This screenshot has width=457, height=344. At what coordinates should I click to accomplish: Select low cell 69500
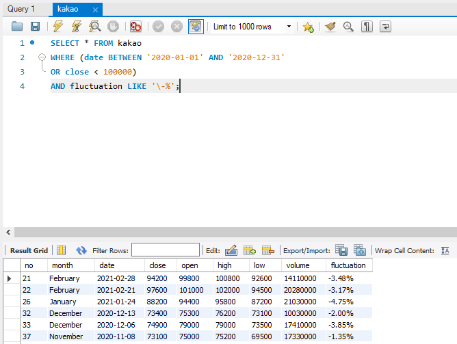[265, 336]
